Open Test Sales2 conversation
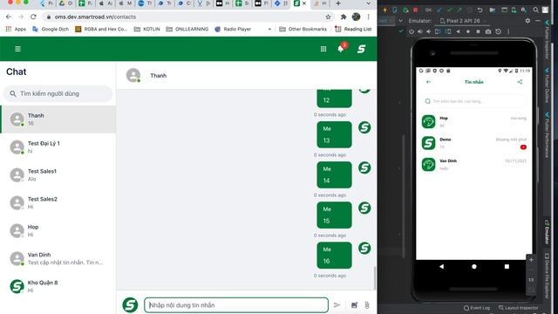Image resolution: width=558 pixels, height=314 pixels. (58, 202)
